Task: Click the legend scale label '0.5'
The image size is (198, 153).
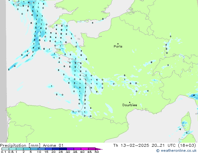Action: pos(11,152)
